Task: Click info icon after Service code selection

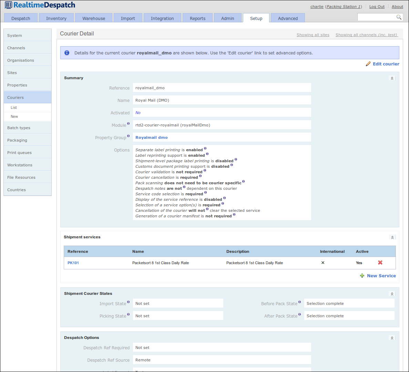Action: pyautogui.click(x=206, y=193)
